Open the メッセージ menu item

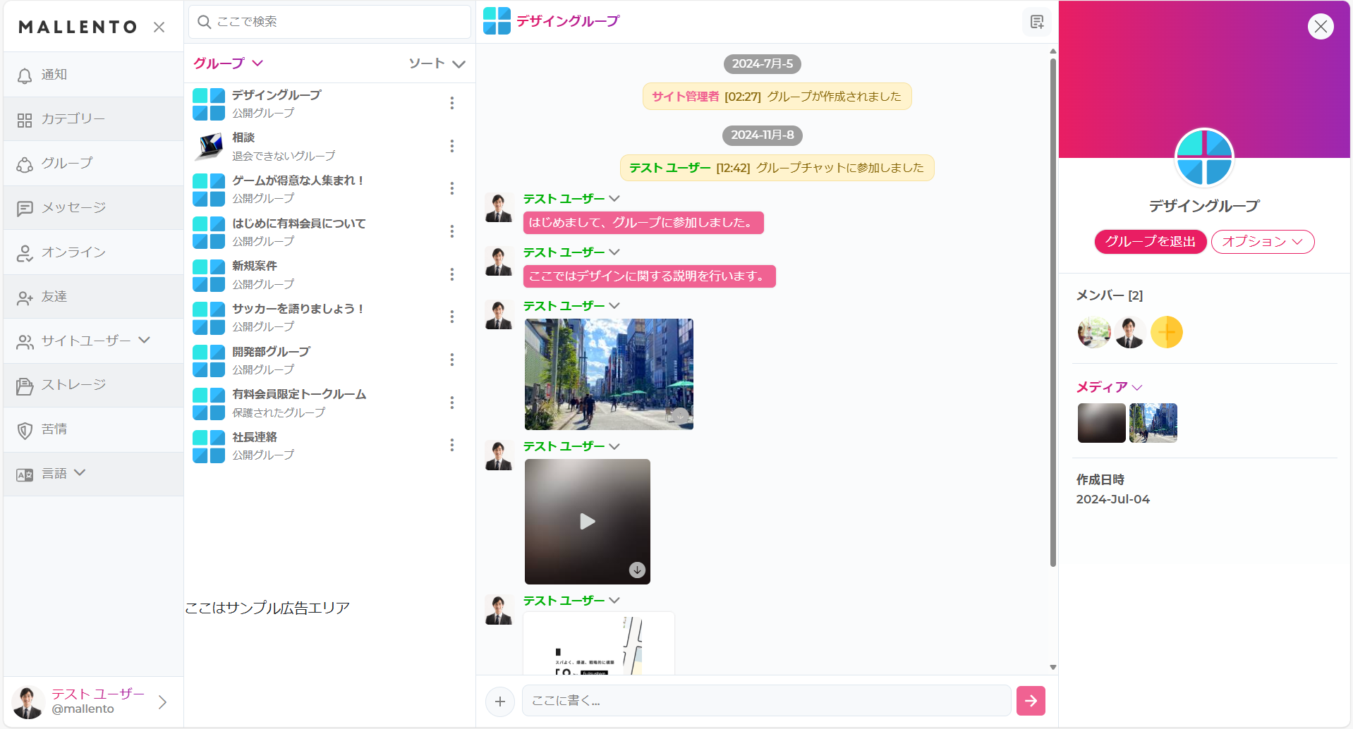[73, 208]
